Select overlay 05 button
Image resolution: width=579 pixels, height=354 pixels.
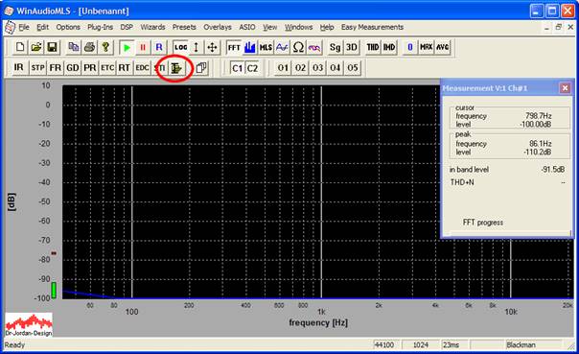tap(353, 67)
